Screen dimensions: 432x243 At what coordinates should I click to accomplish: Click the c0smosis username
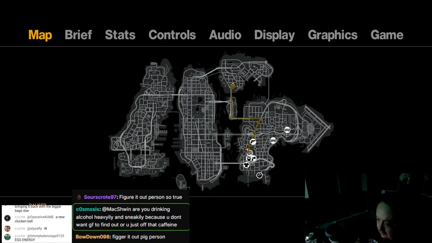tap(87, 209)
